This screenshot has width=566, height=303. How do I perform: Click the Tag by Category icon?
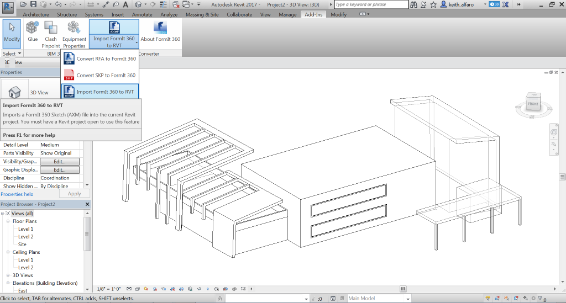coord(116,4)
